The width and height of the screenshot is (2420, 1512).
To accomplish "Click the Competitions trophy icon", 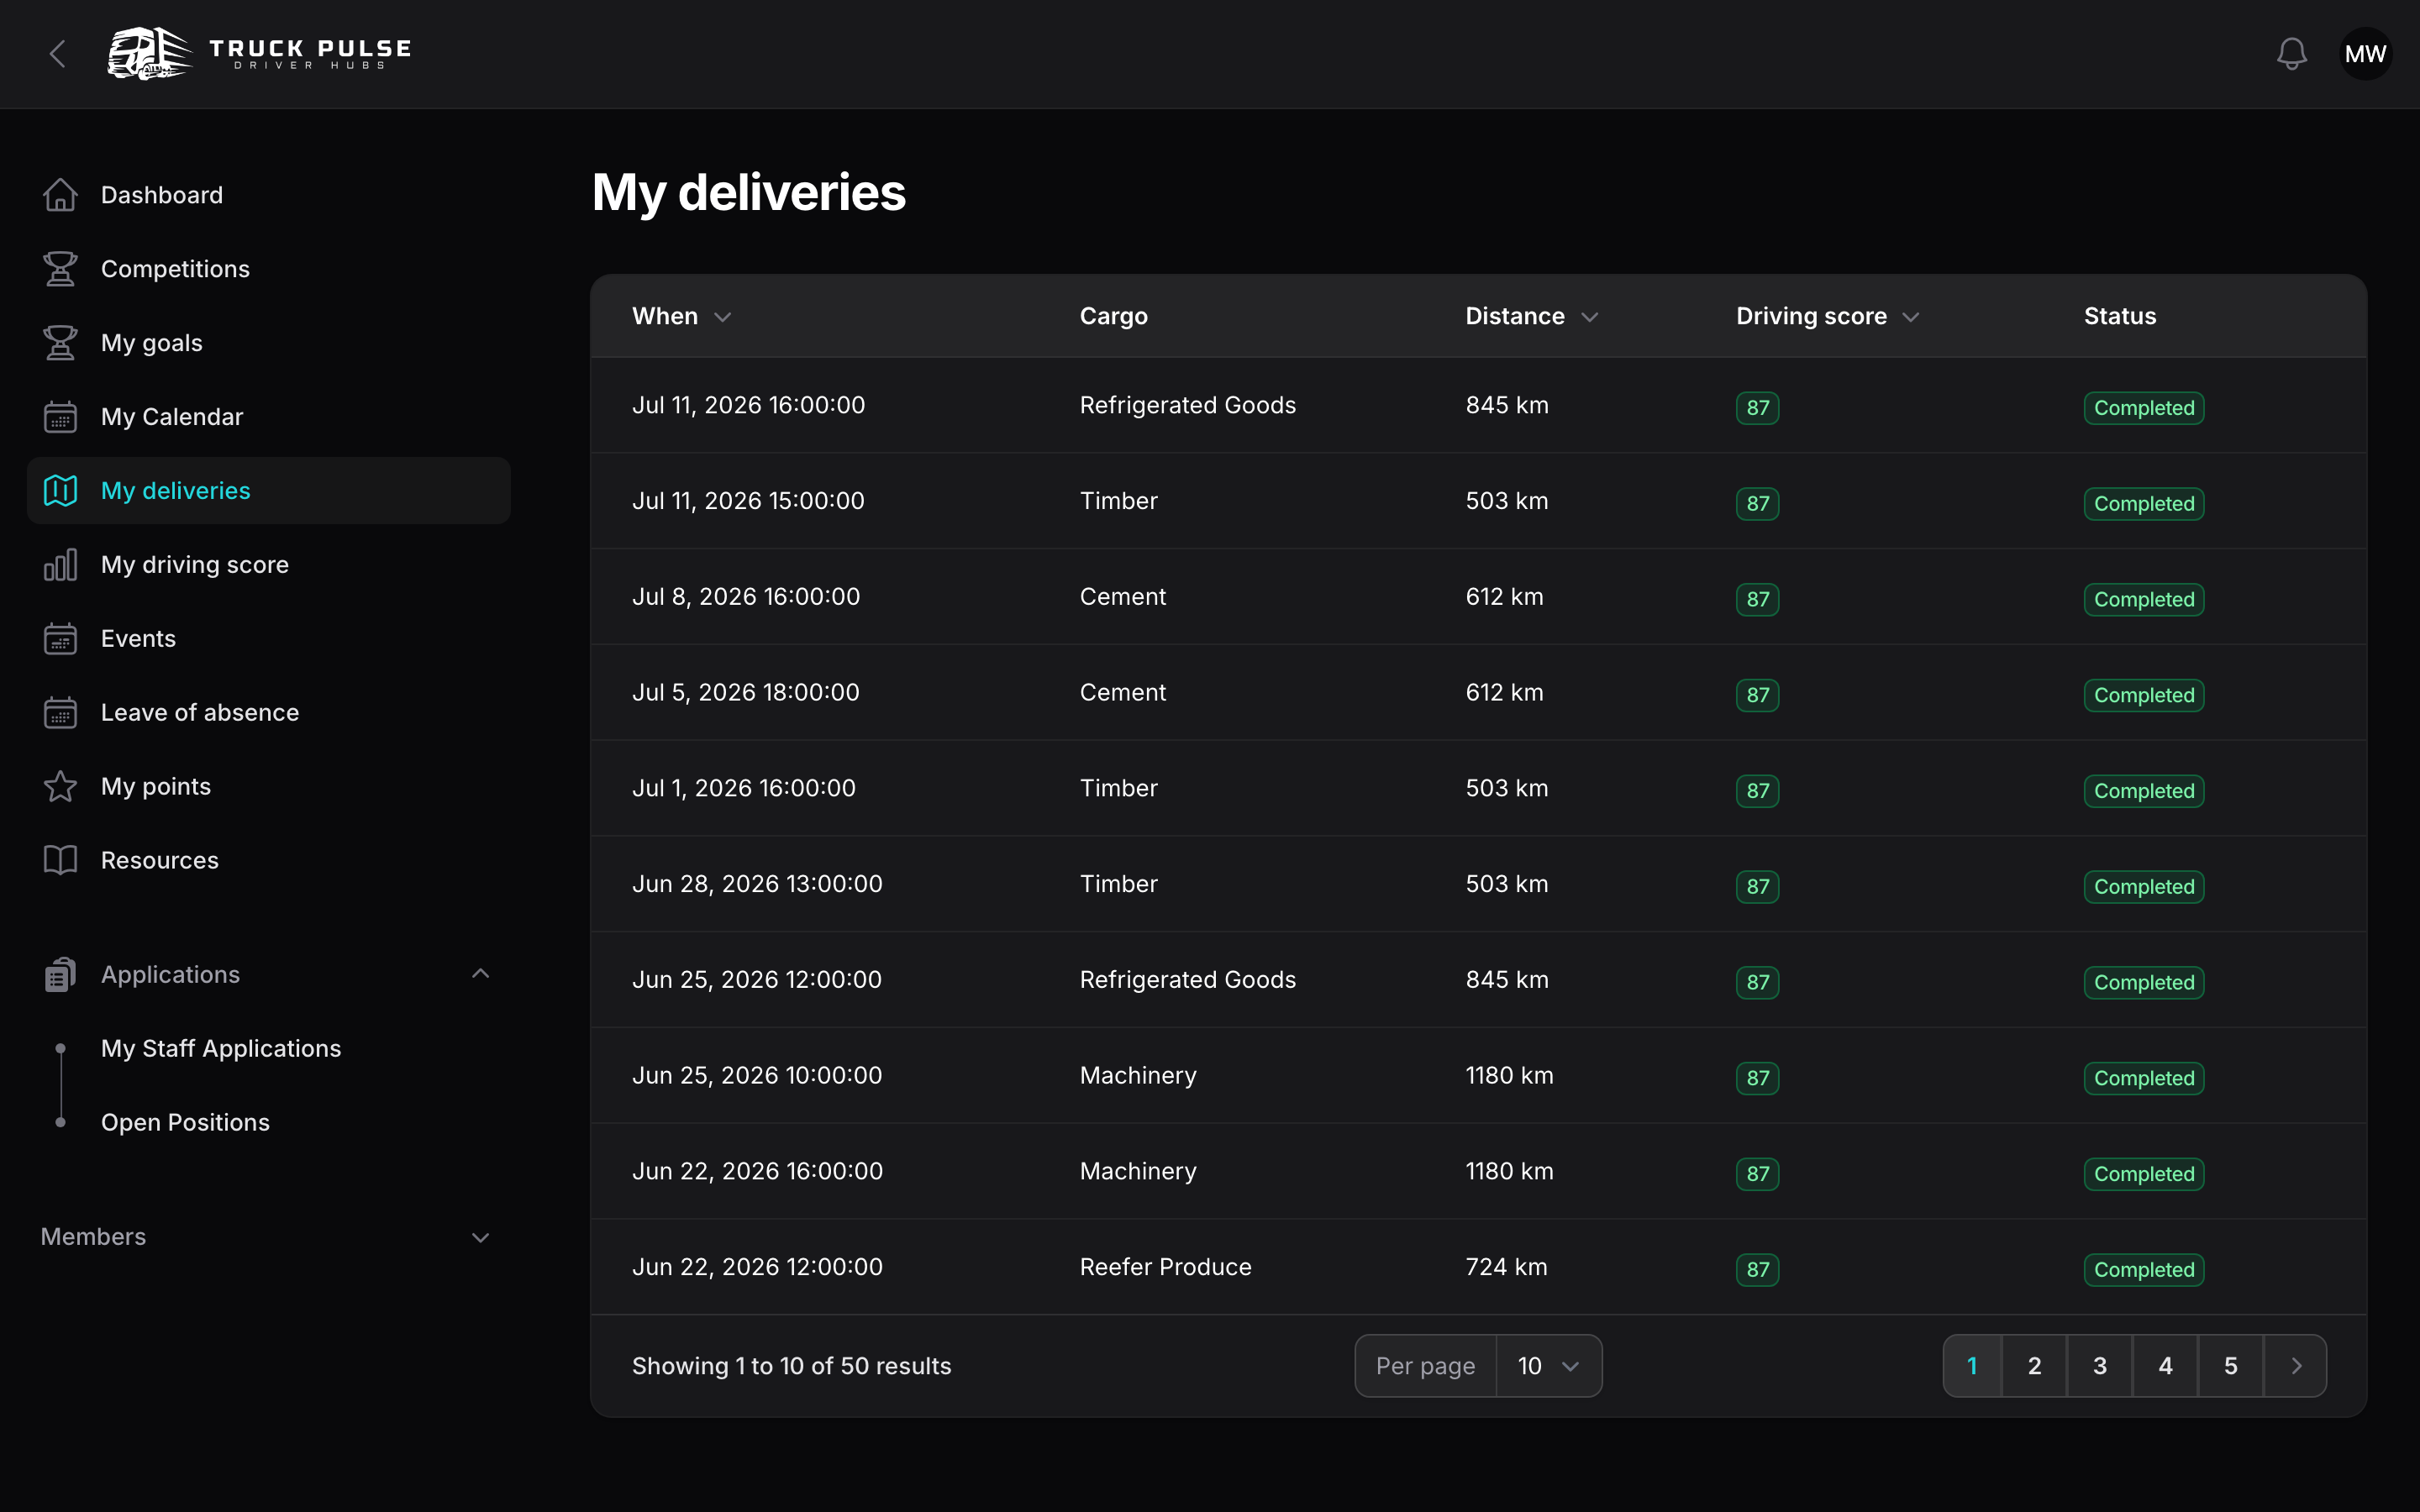I will 60,269.
